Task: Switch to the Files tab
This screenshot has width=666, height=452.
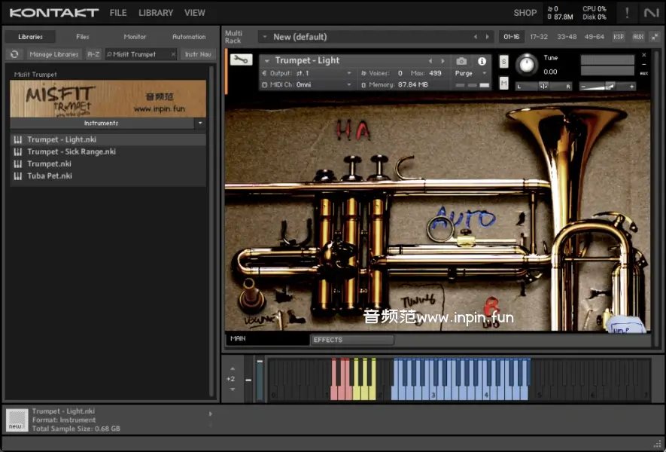Action: (83, 36)
